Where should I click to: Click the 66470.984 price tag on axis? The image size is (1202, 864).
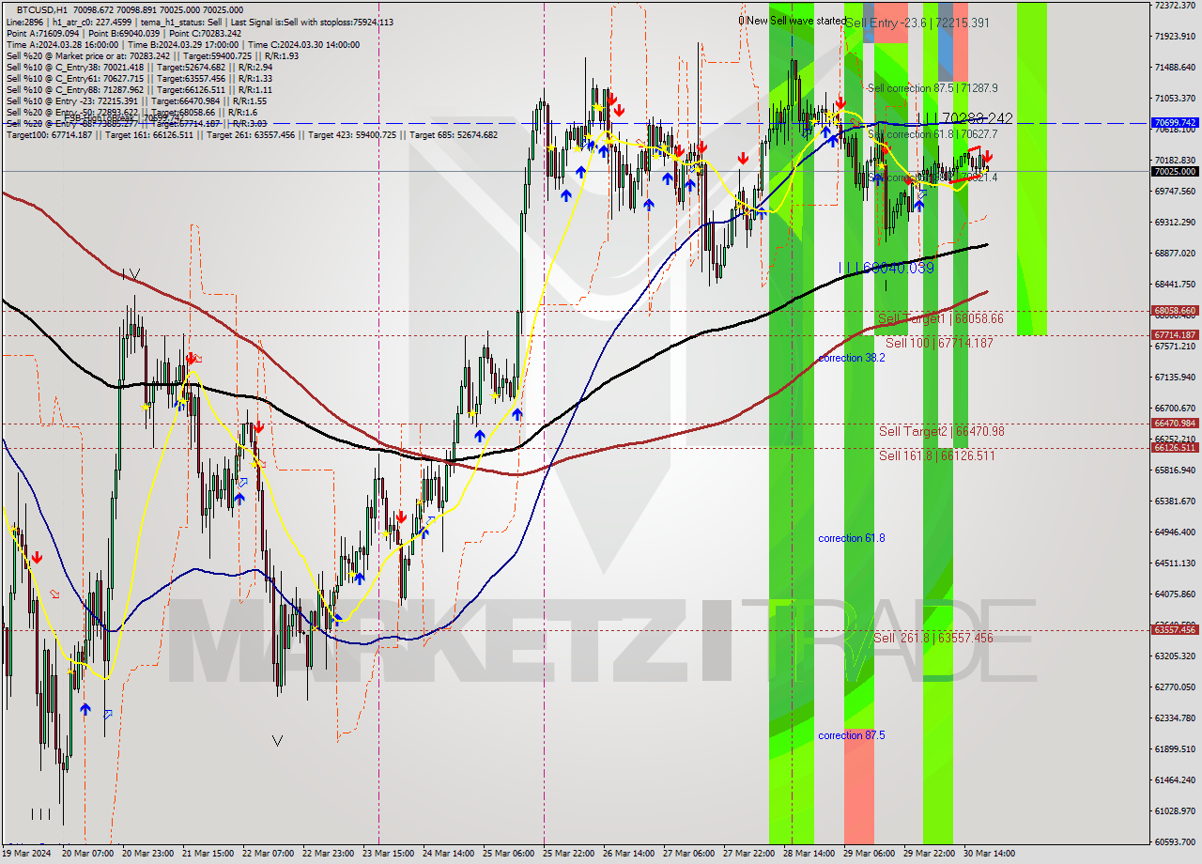point(1175,423)
